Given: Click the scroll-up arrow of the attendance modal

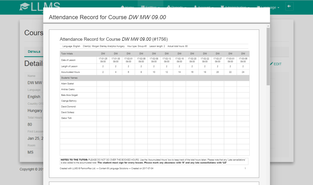Looking at the screenshot, I should [268, 26].
